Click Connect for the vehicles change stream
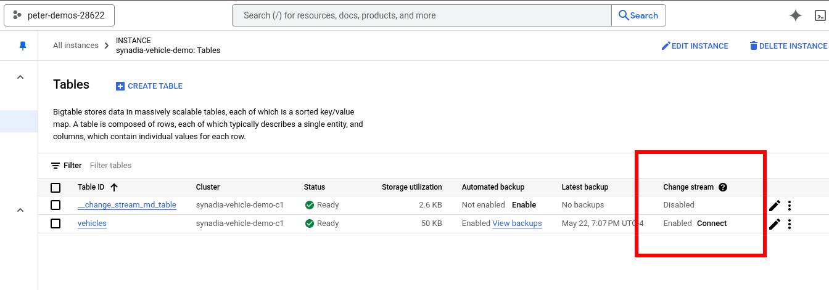 712,224
